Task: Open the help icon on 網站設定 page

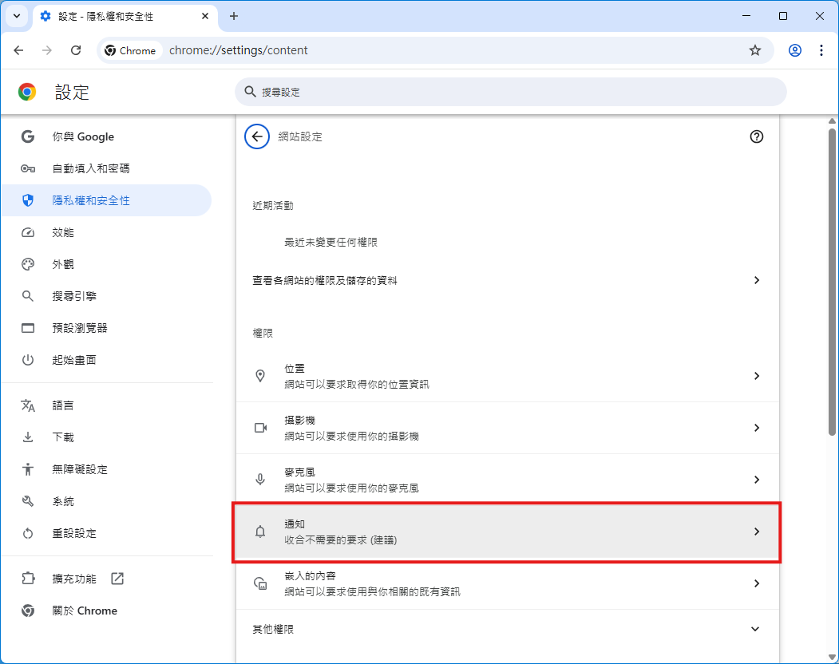Action: [756, 136]
